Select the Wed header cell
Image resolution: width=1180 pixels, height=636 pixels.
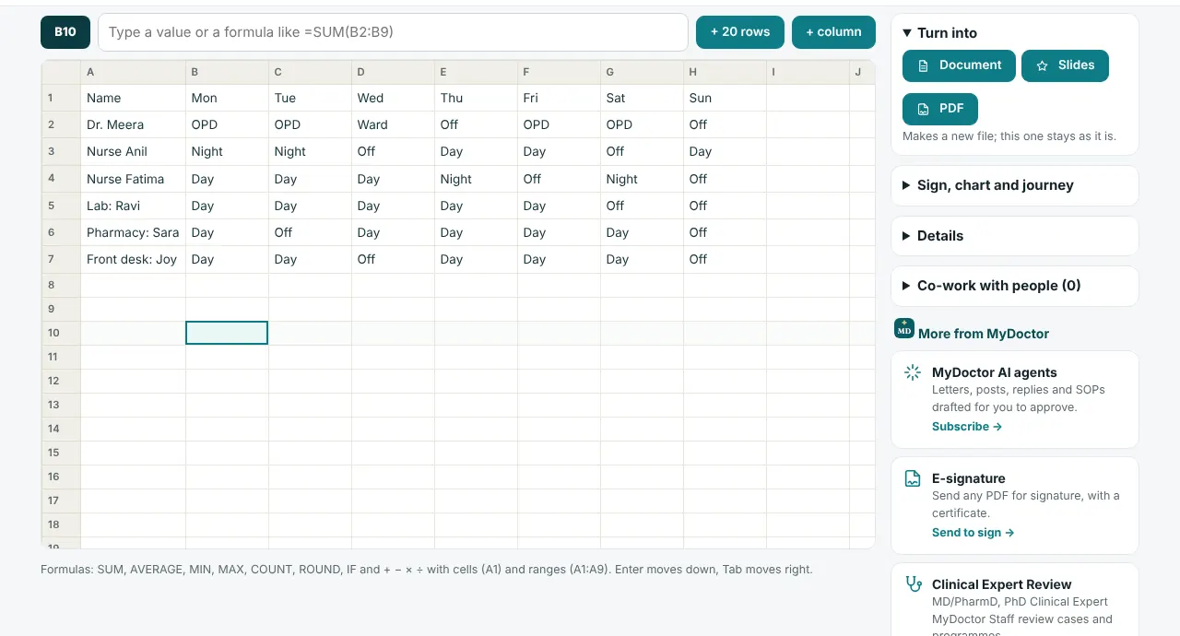(393, 98)
